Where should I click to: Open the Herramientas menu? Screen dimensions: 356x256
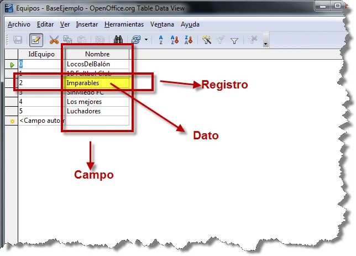124,24
